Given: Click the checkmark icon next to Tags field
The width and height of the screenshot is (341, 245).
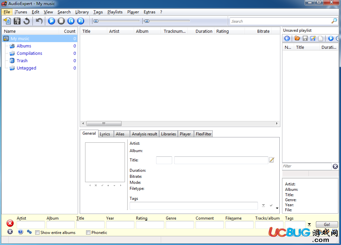Looking at the screenshot, I should pyautogui.click(x=271, y=205).
